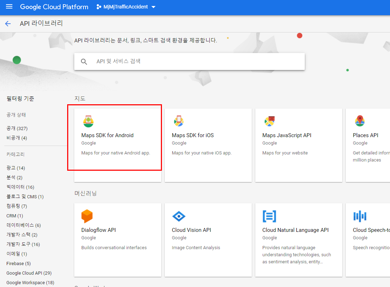This screenshot has height=287, width=390.
Task: Go back with the arrow icon
Action: click(x=8, y=24)
